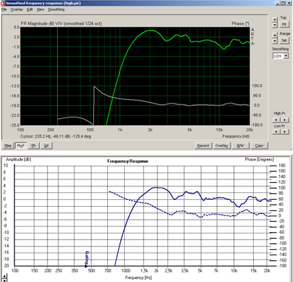Image resolution: width=293 pixels, height=282 pixels.
Task: Shift Low Fr limit right
Action: click(285, 131)
